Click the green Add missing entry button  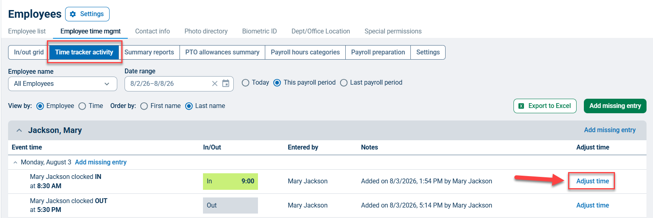[x=615, y=106]
